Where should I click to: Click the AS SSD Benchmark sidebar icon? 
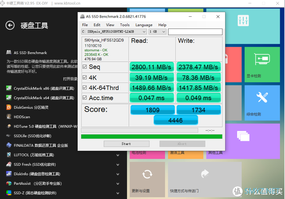click(x=9, y=52)
